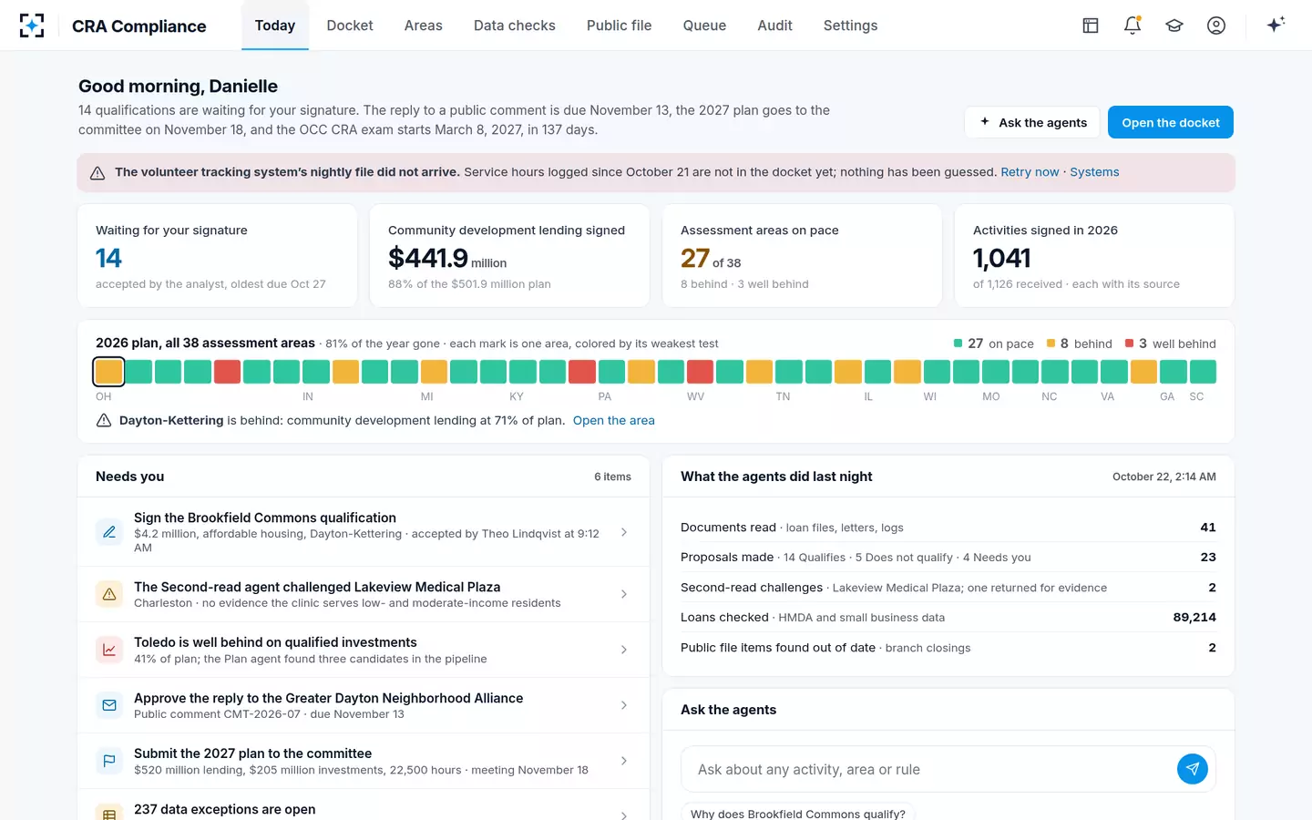Send the question with the paper plane button
The height and width of the screenshot is (820, 1312).
pyautogui.click(x=1193, y=769)
